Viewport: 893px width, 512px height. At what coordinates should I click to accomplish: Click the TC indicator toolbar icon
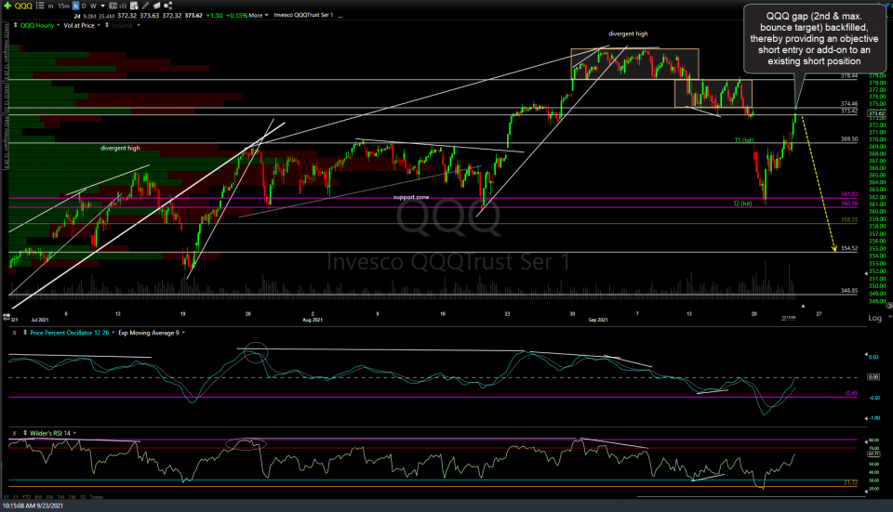click(x=113, y=6)
